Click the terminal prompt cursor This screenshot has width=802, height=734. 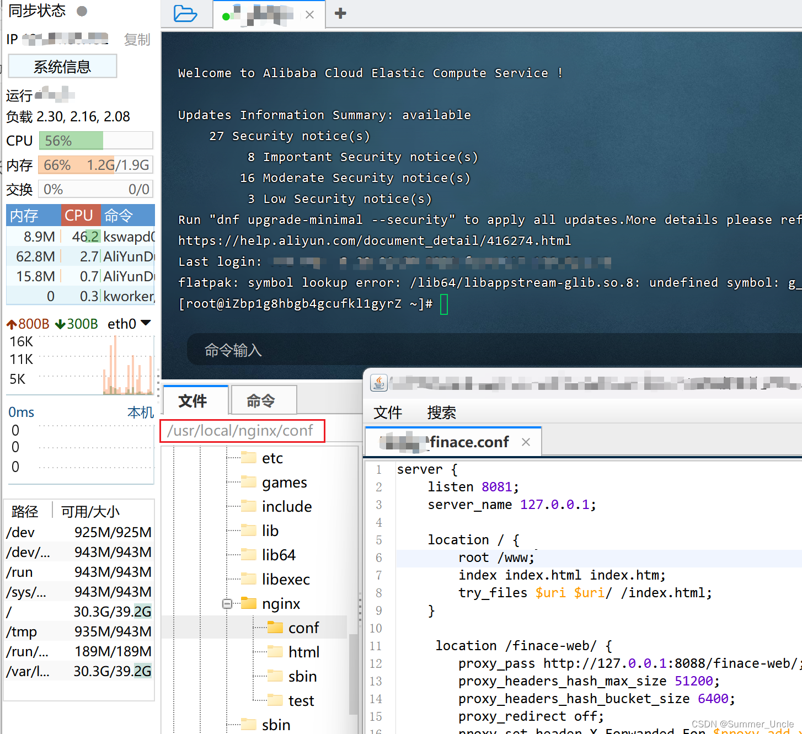(x=444, y=304)
